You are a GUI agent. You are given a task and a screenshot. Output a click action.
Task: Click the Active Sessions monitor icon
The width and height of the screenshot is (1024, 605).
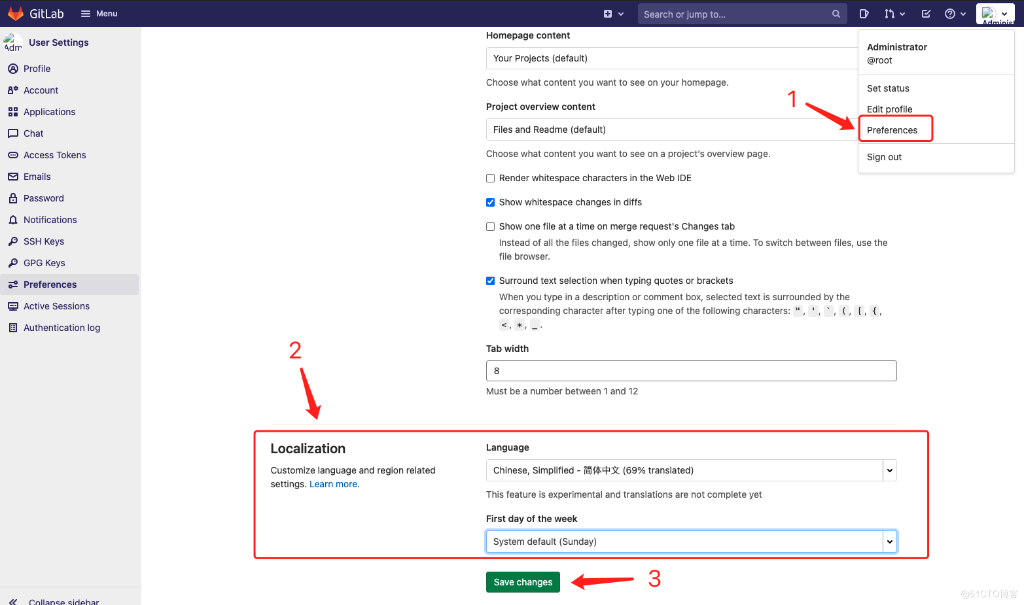tap(13, 306)
